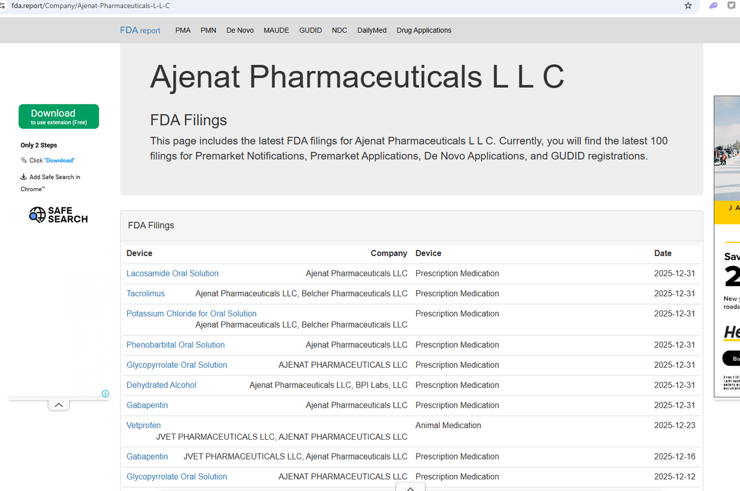Click date 2025-12-23 in Vetprofen row
This screenshot has height=491, width=740.
(x=675, y=425)
